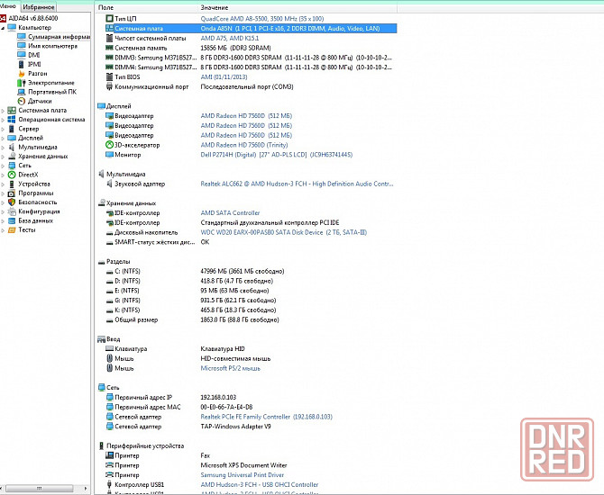Click the Электропитание battery icon
The width and height of the screenshot is (604, 495).
tap(22, 83)
